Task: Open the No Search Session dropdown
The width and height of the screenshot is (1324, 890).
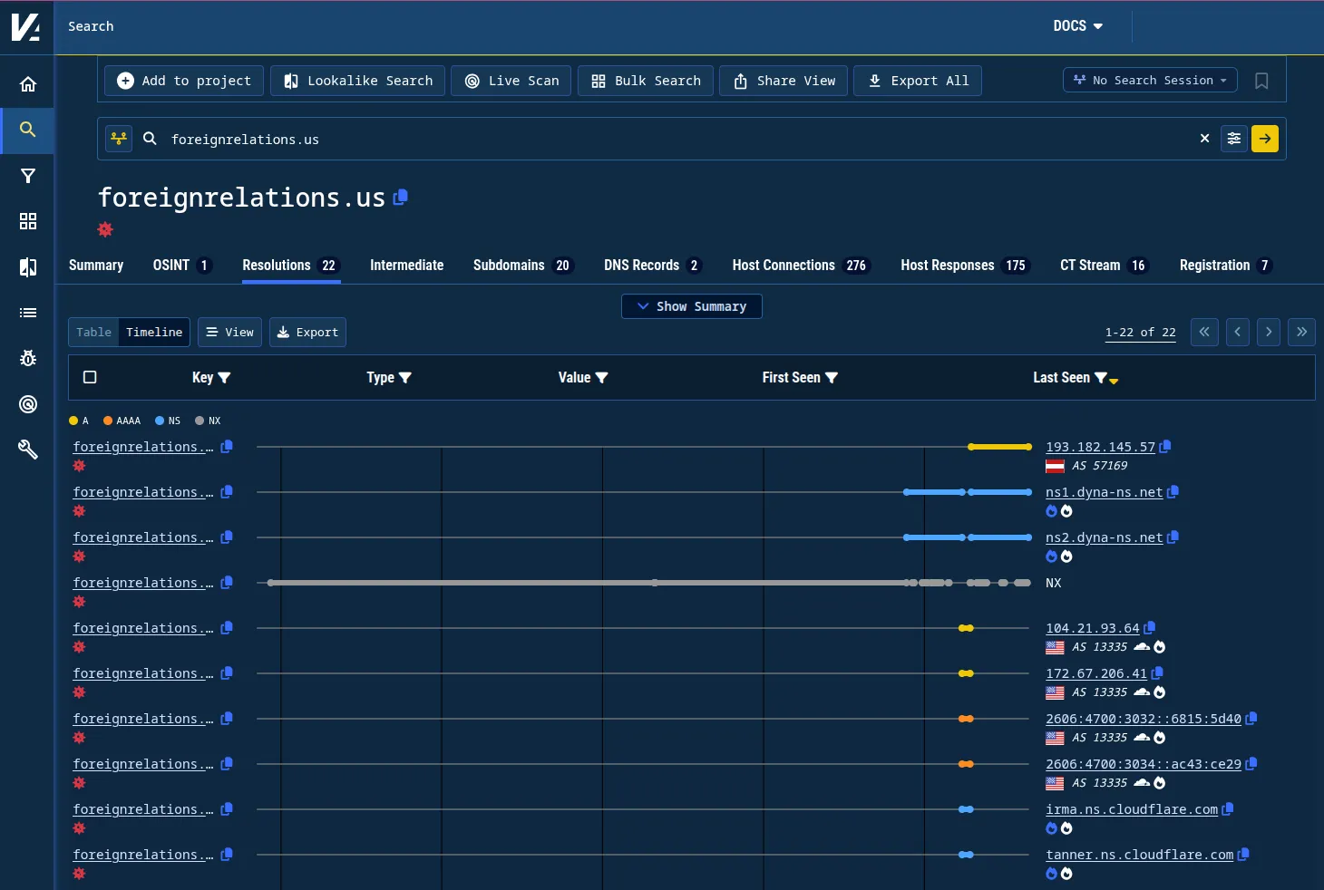Action: pyautogui.click(x=1150, y=81)
